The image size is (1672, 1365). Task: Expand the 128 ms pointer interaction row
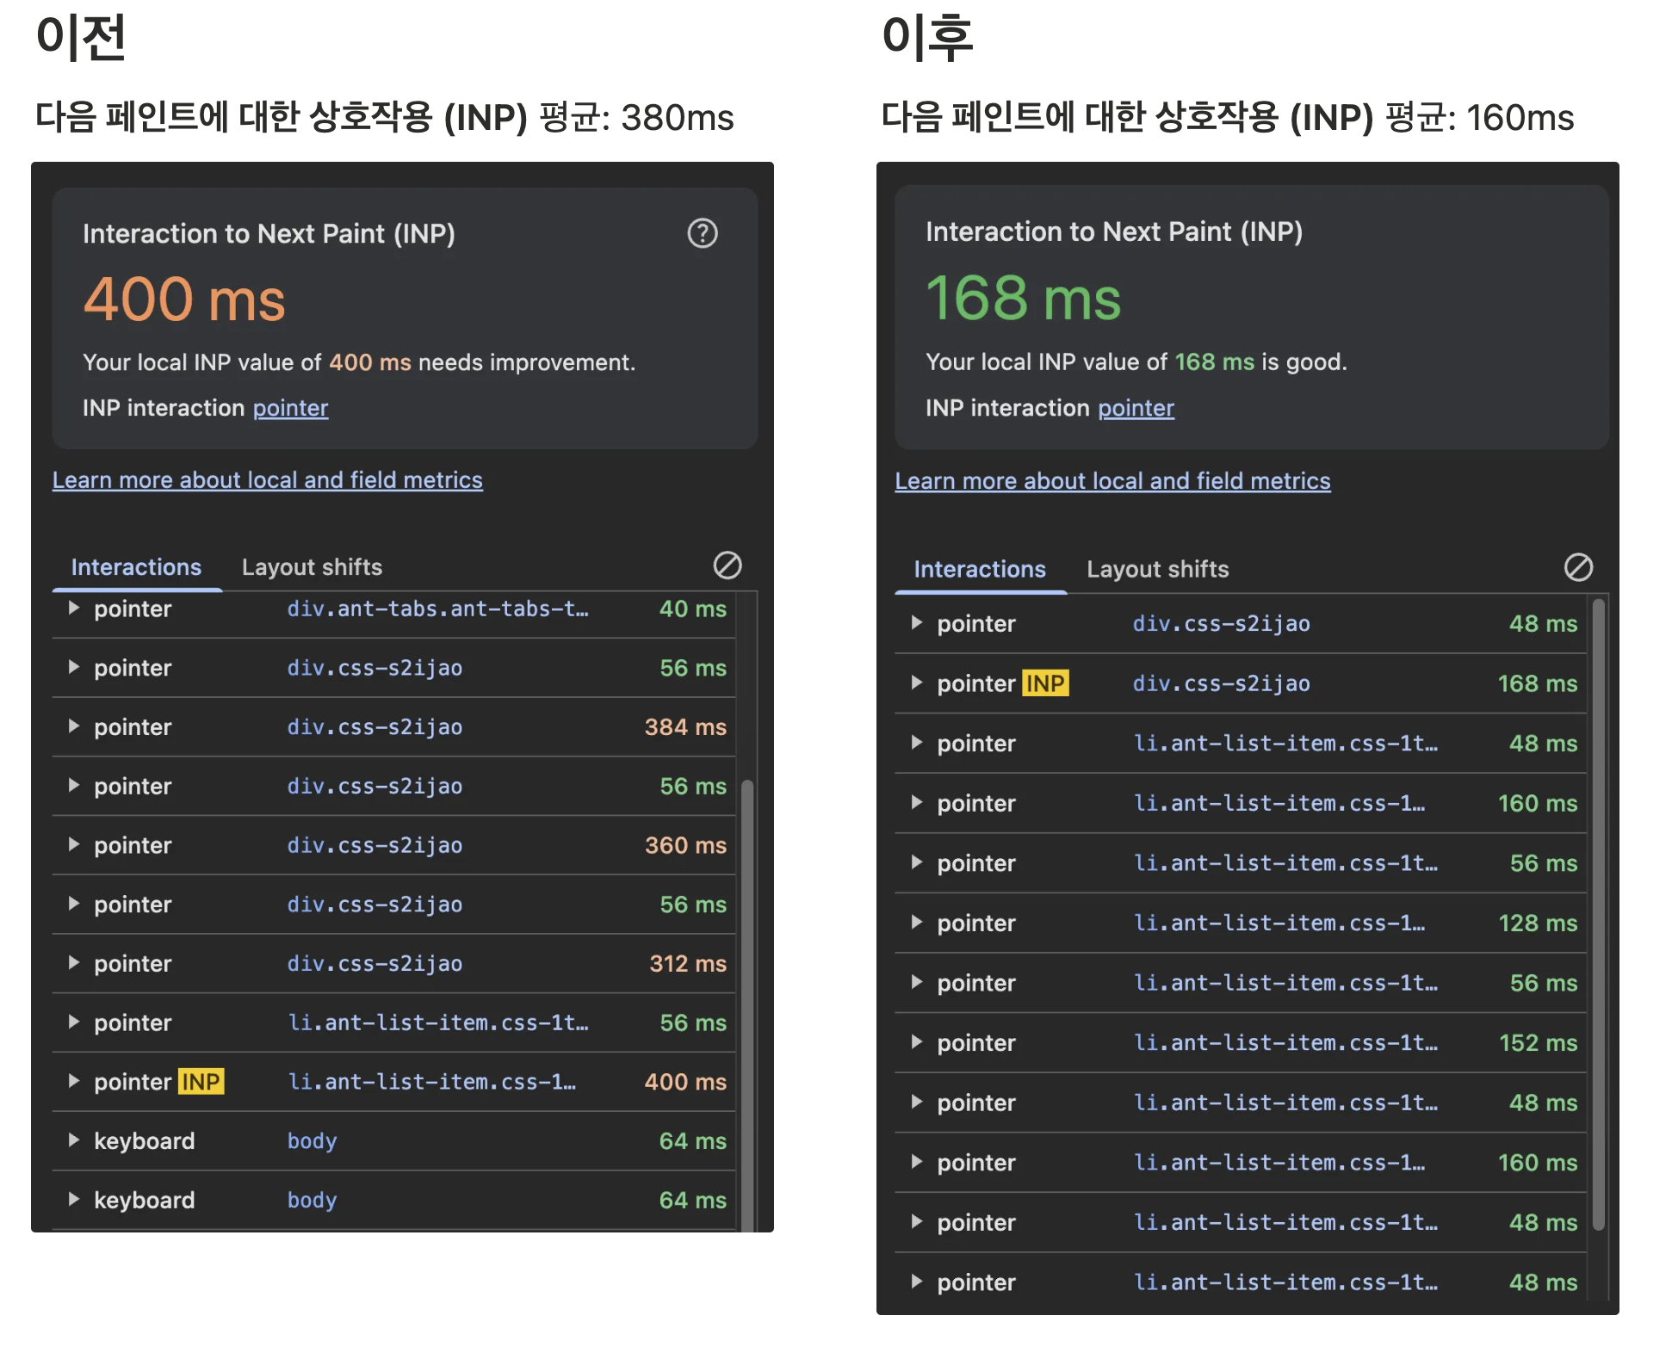pyautogui.click(x=917, y=923)
